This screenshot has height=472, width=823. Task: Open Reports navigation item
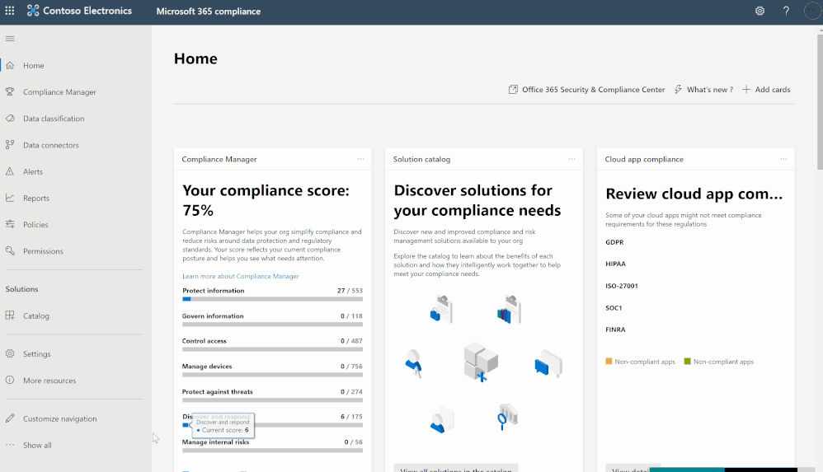[x=36, y=199]
